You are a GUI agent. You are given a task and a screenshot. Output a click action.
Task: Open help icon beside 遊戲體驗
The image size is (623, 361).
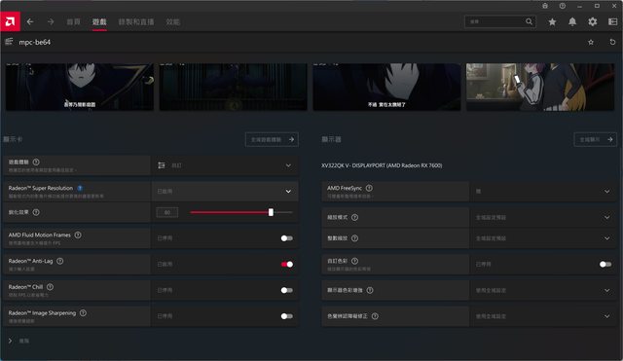[36, 162]
